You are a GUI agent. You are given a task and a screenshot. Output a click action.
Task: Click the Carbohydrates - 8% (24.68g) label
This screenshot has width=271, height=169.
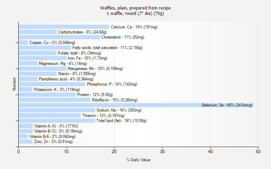tap(82, 32)
